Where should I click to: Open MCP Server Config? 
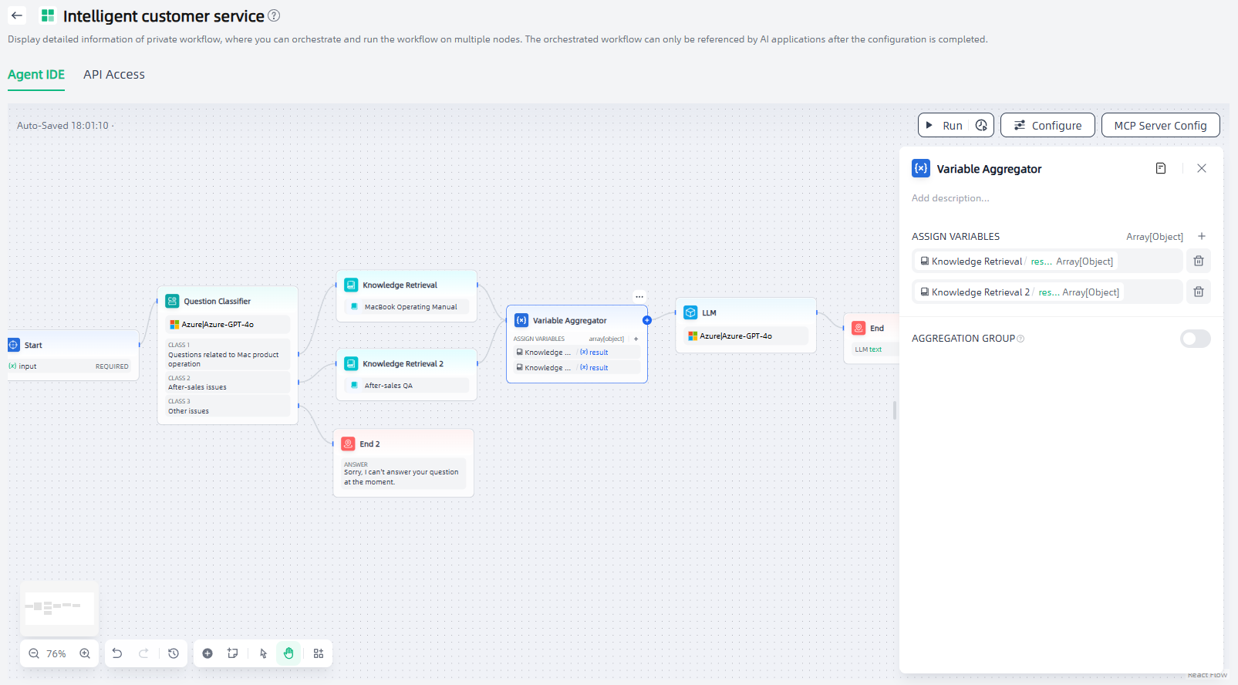(x=1160, y=125)
